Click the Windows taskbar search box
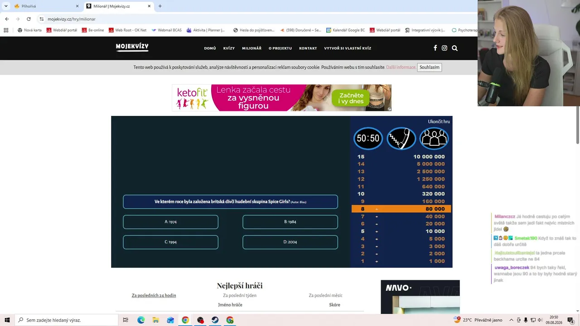This screenshot has height=326, width=580. click(66, 320)
